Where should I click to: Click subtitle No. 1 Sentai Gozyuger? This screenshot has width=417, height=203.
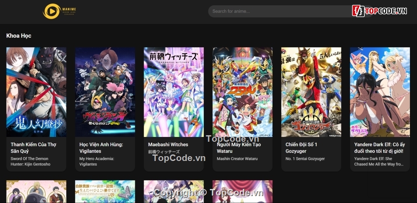click(306, 159)
